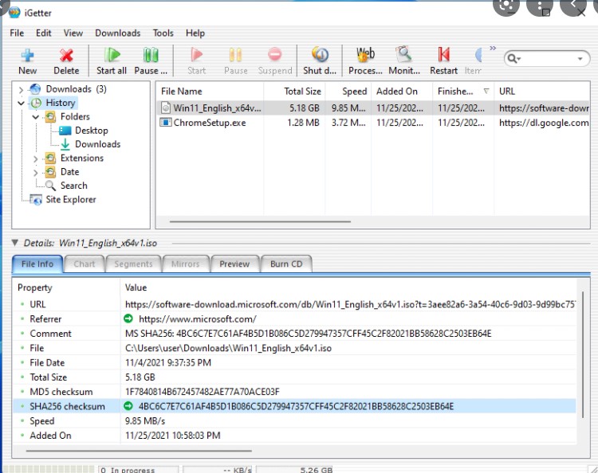The height and width of the screenshot is (473, 598).
Task: Sort by the File Name column header
Action: [x=210, y=92]
